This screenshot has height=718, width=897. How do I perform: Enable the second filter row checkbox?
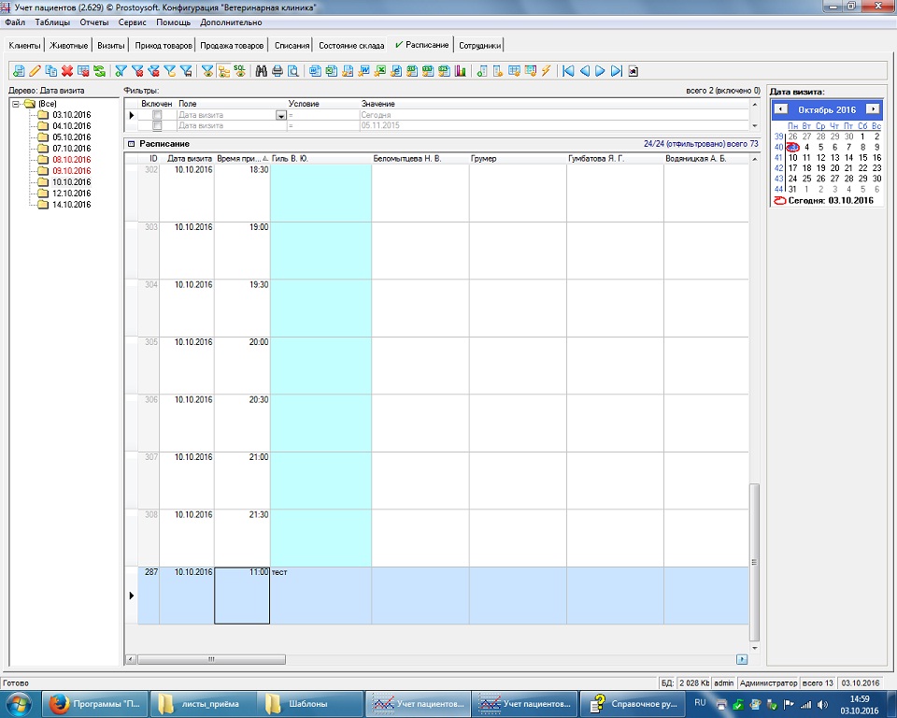click(157, 125)
